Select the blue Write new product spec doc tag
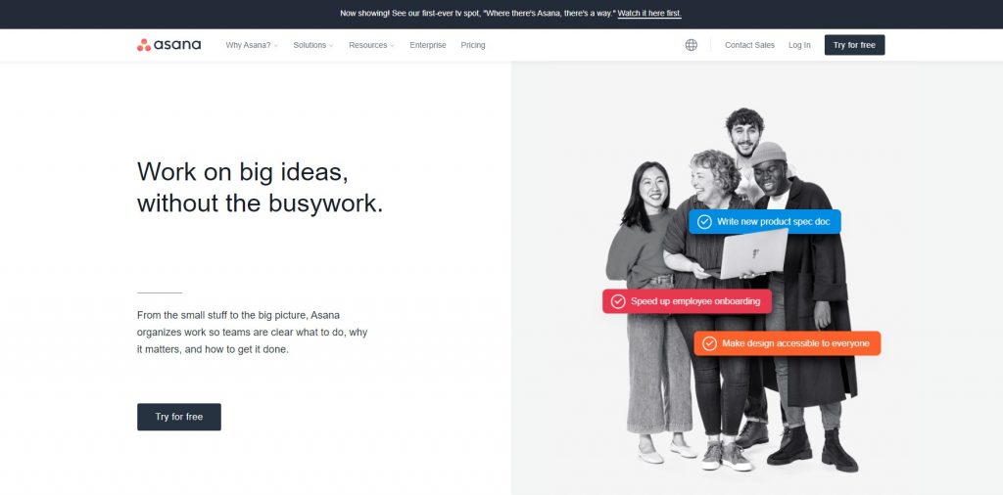This screenshot has height=495, width=1003. [x=764, y=222]
